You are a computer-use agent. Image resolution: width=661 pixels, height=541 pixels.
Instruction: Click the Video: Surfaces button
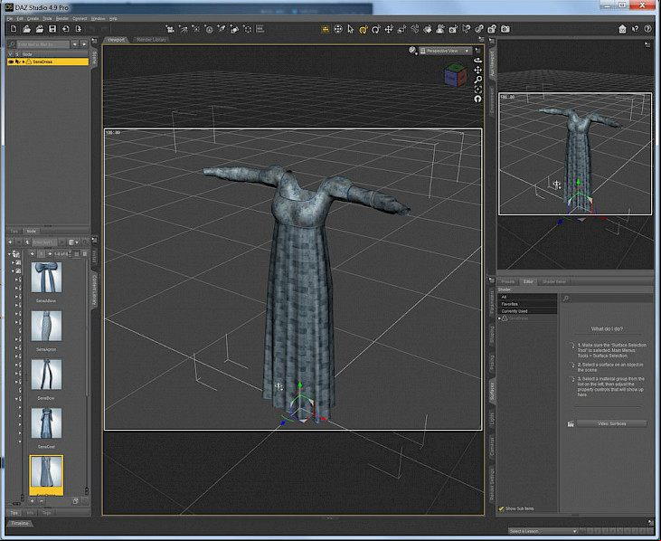tap(611, 423)
